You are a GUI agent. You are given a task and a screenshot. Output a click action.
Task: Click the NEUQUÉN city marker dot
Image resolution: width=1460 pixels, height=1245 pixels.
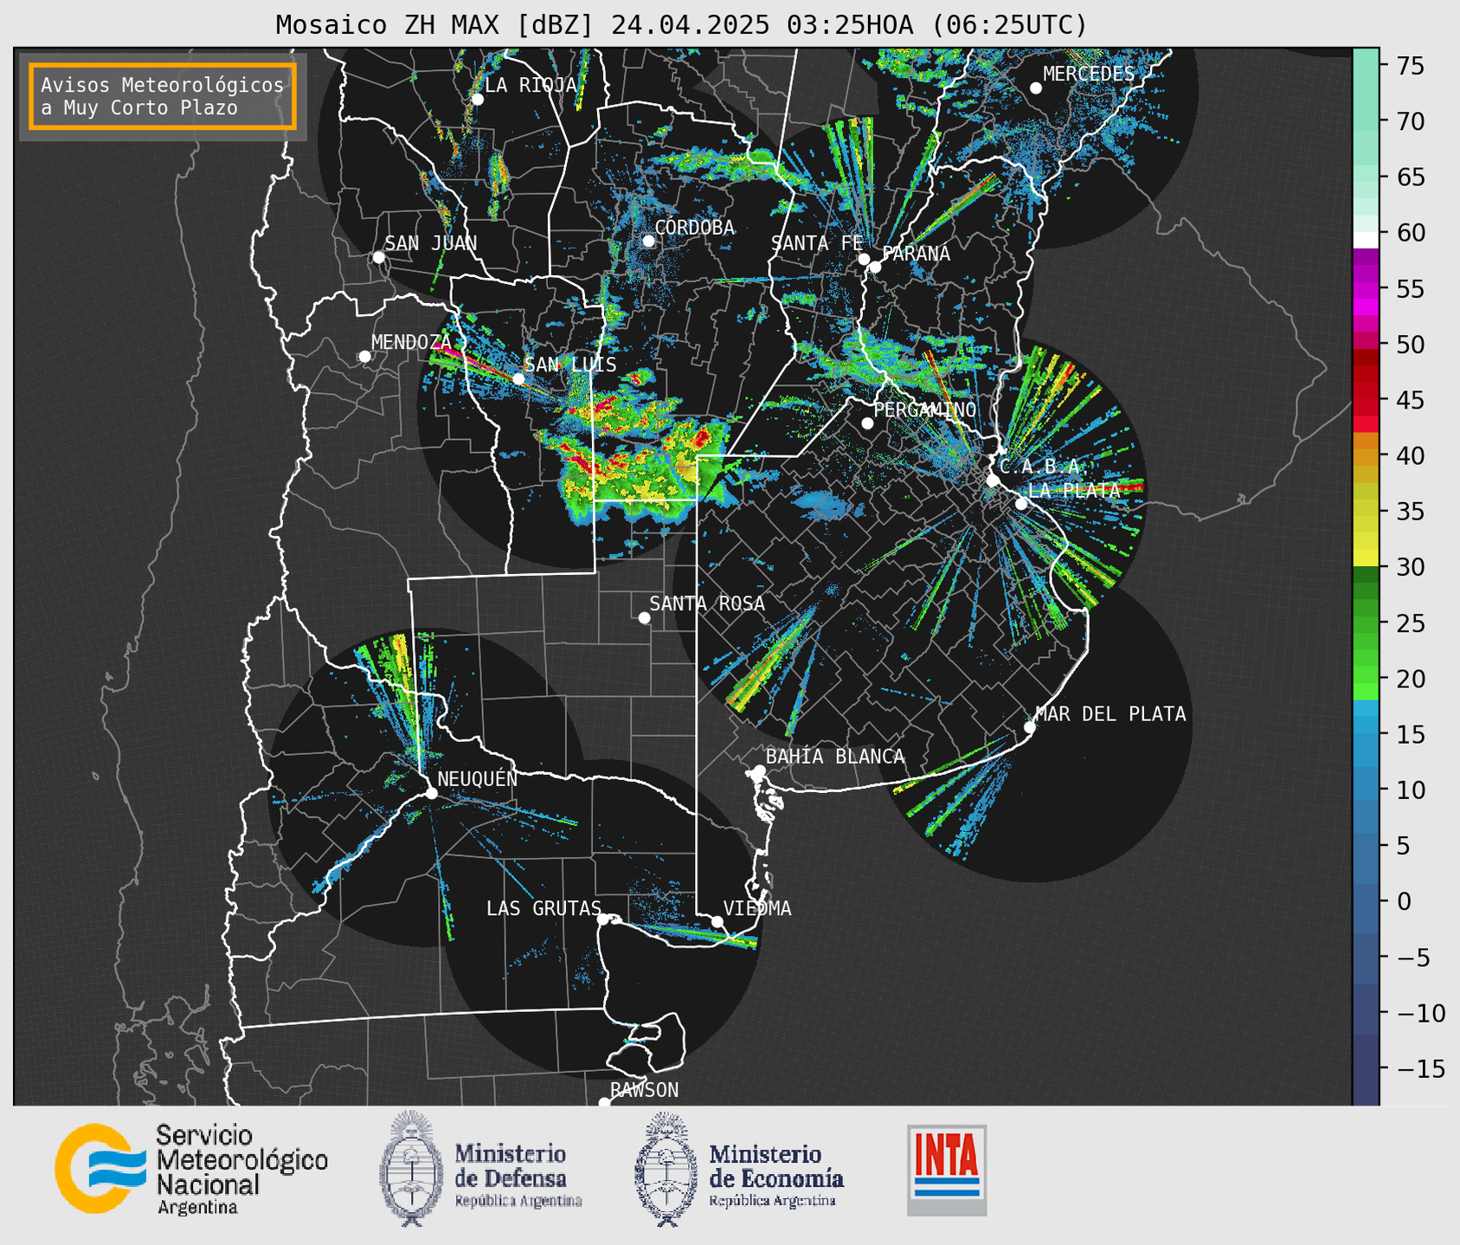click(431, 793)
